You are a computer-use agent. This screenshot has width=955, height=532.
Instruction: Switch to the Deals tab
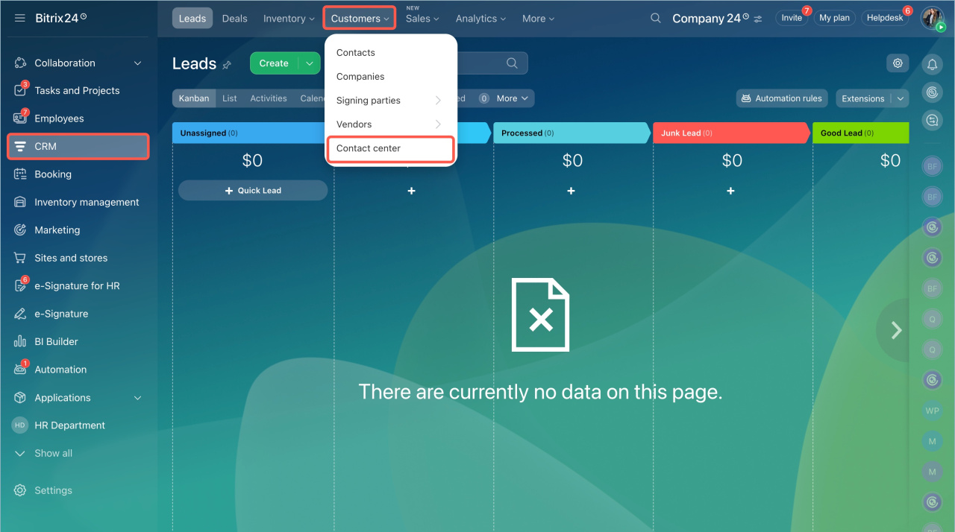point(234,19)
